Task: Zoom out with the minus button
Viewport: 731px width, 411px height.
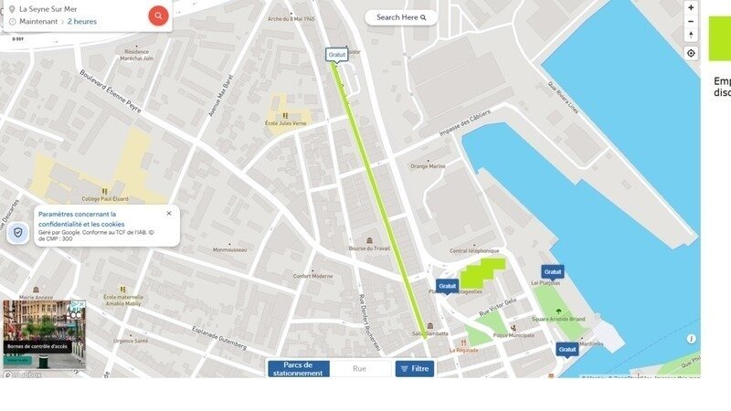Action: pyautogui.click(x=691, y=21)
